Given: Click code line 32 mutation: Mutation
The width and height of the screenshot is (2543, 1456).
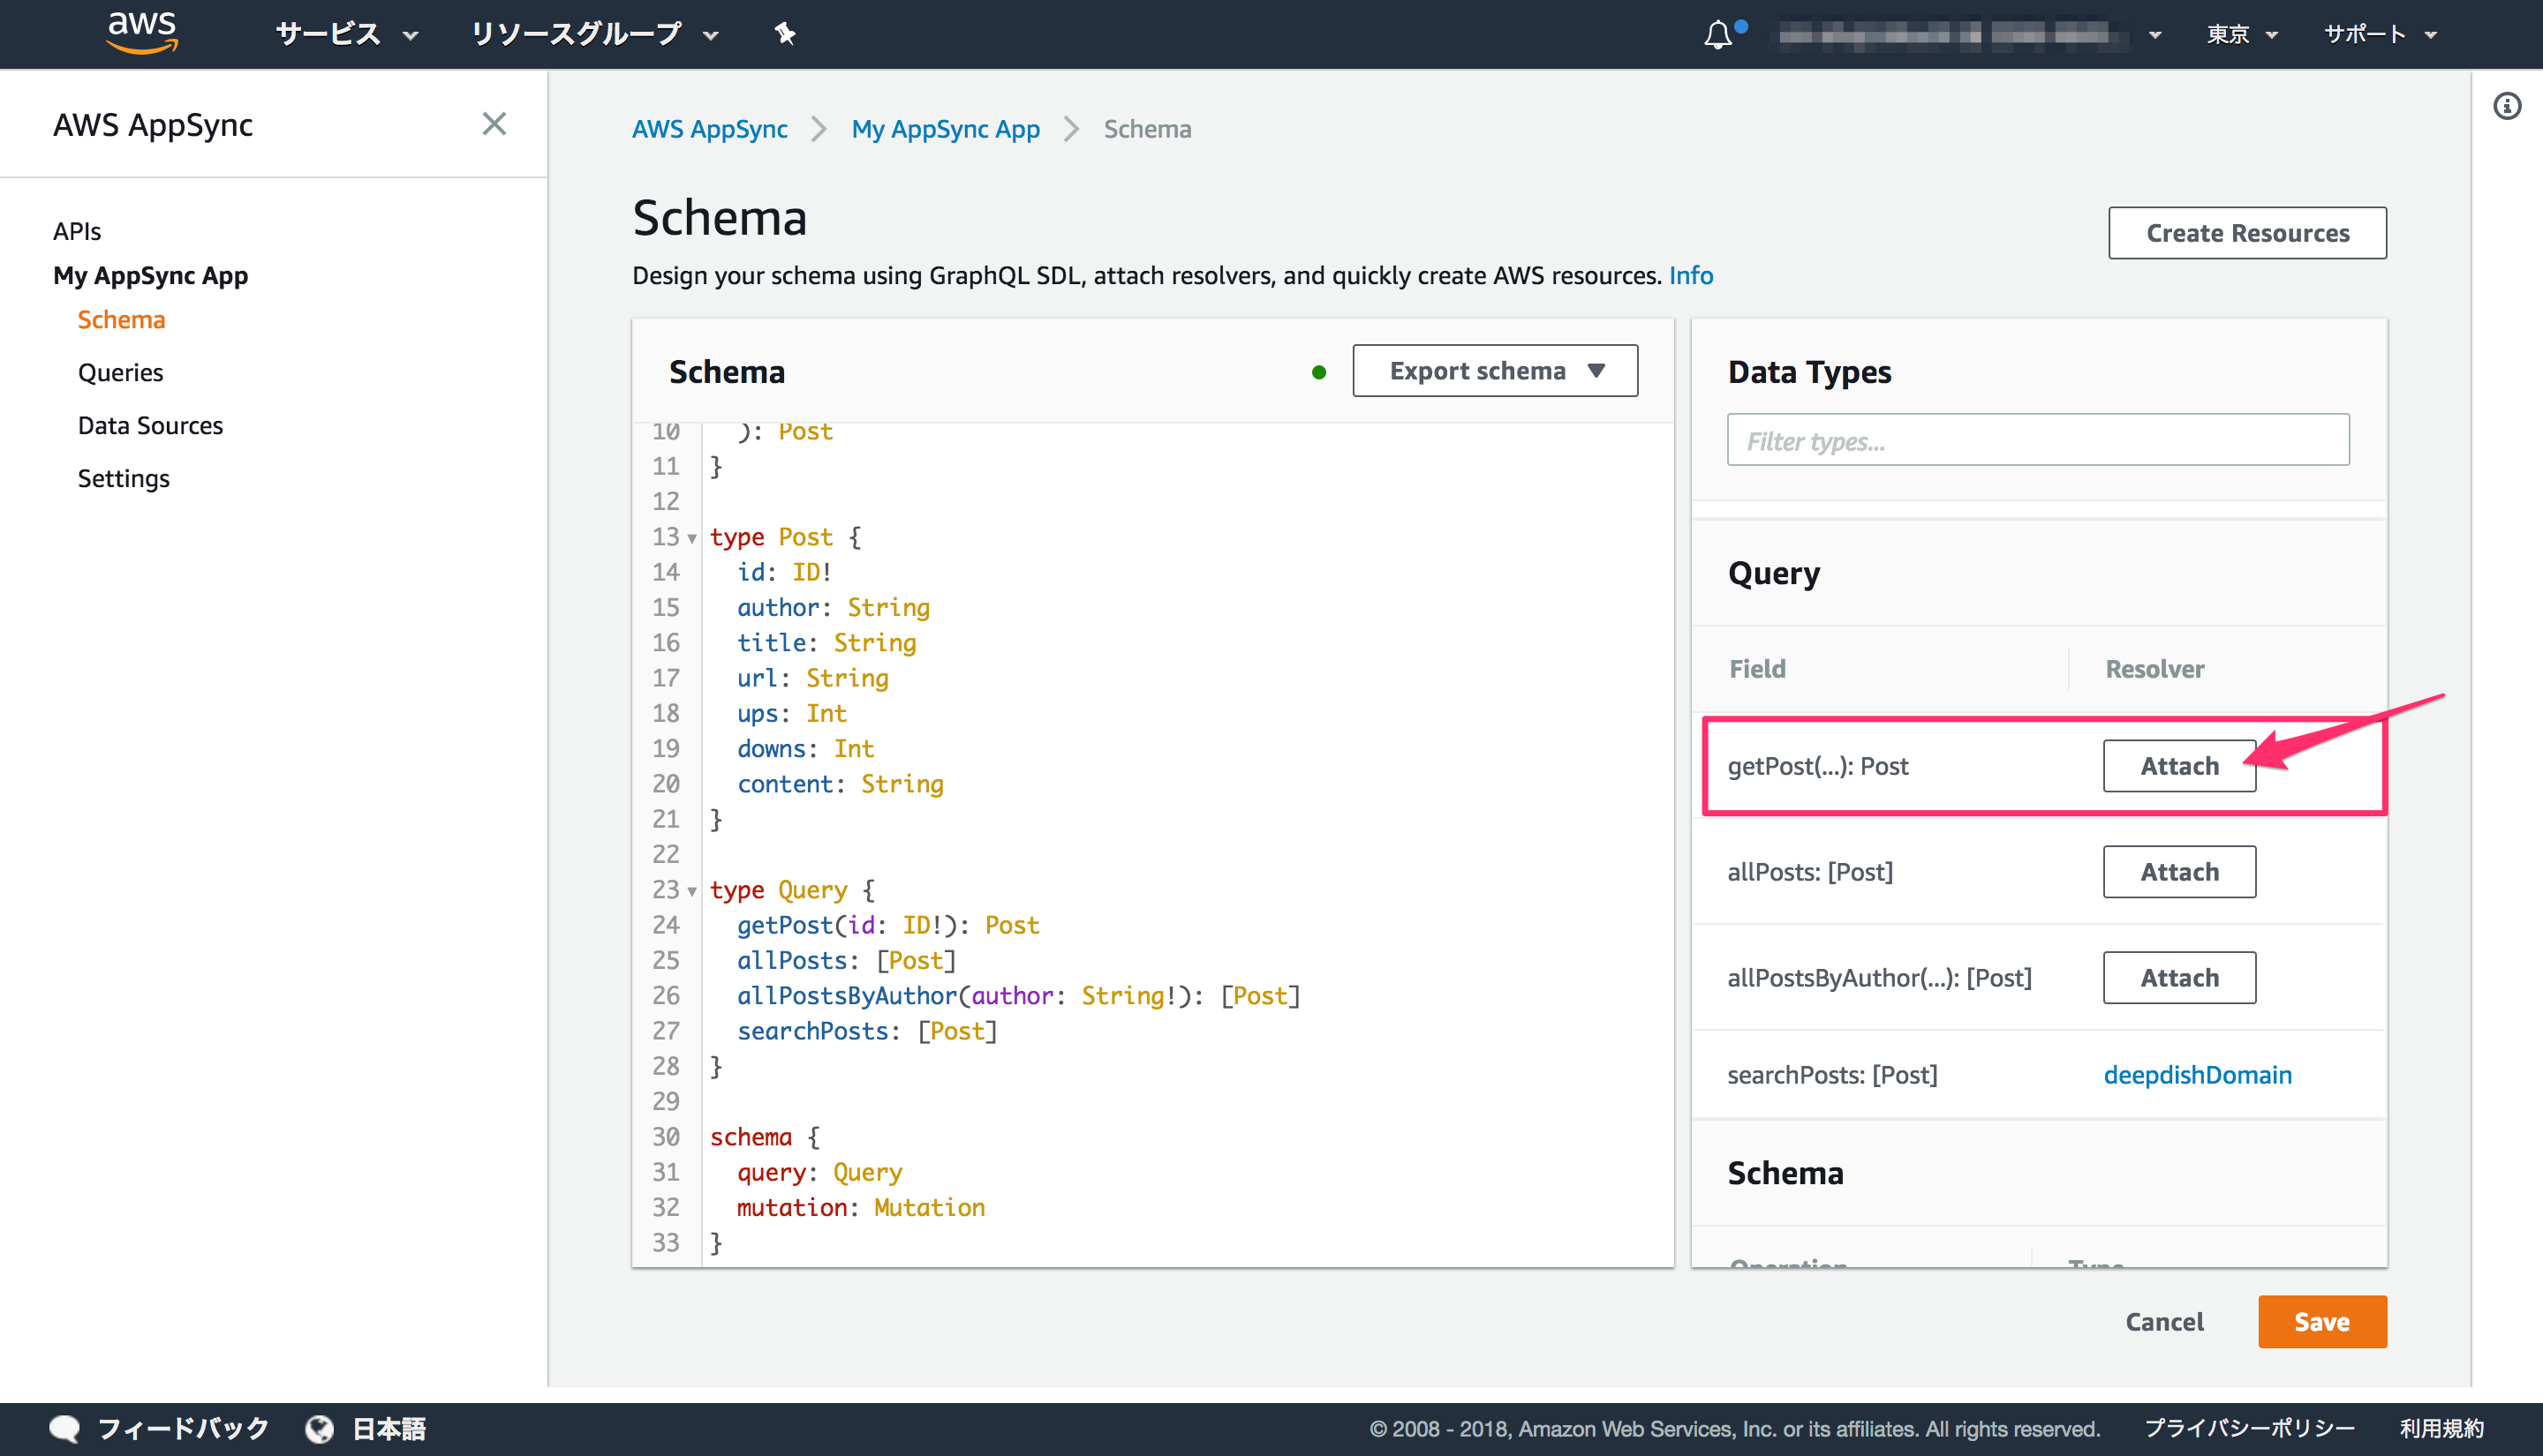Looking at the screenshot, I should point(861,1208).
